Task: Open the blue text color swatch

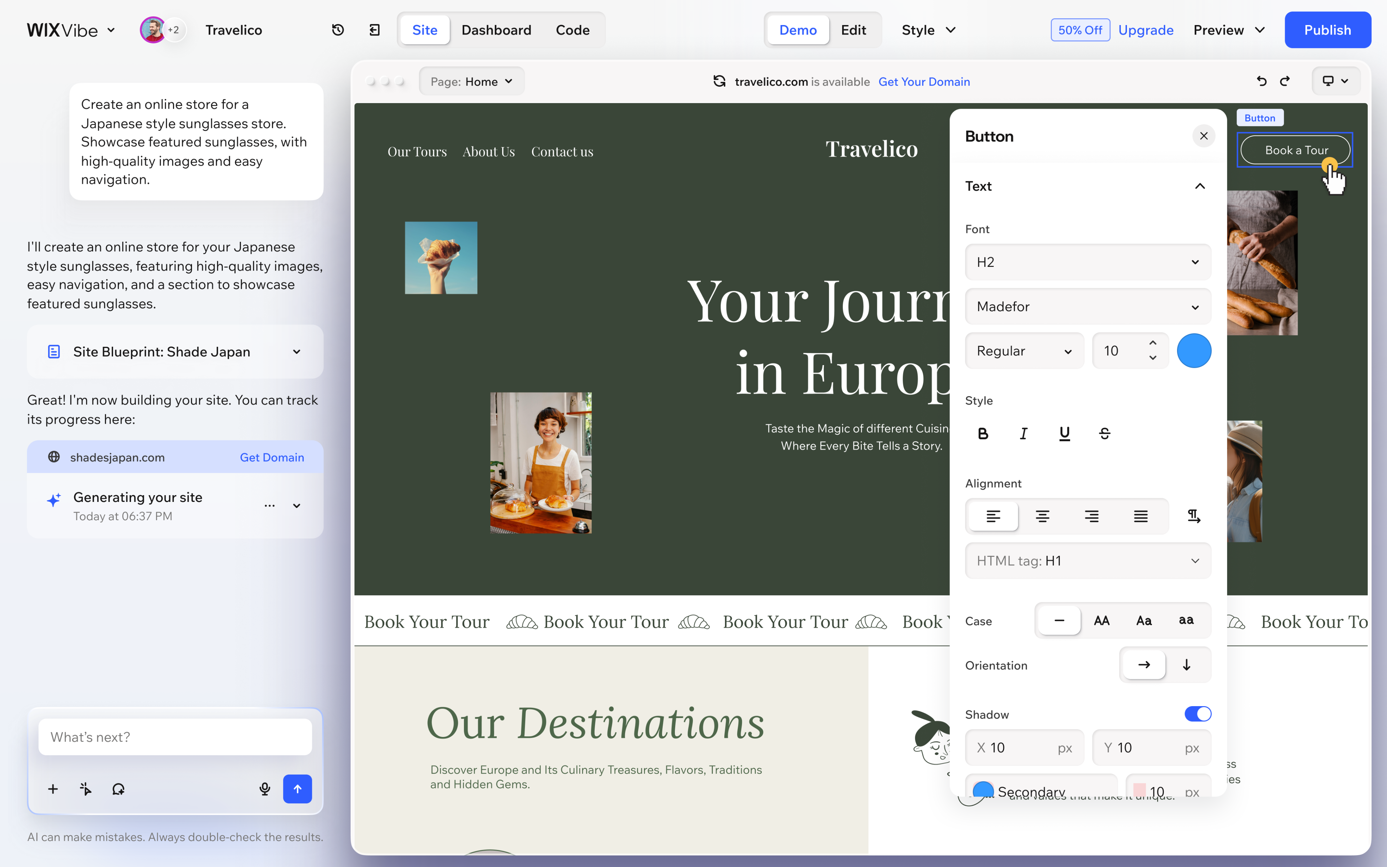Action: click(x=1194, y=351)
